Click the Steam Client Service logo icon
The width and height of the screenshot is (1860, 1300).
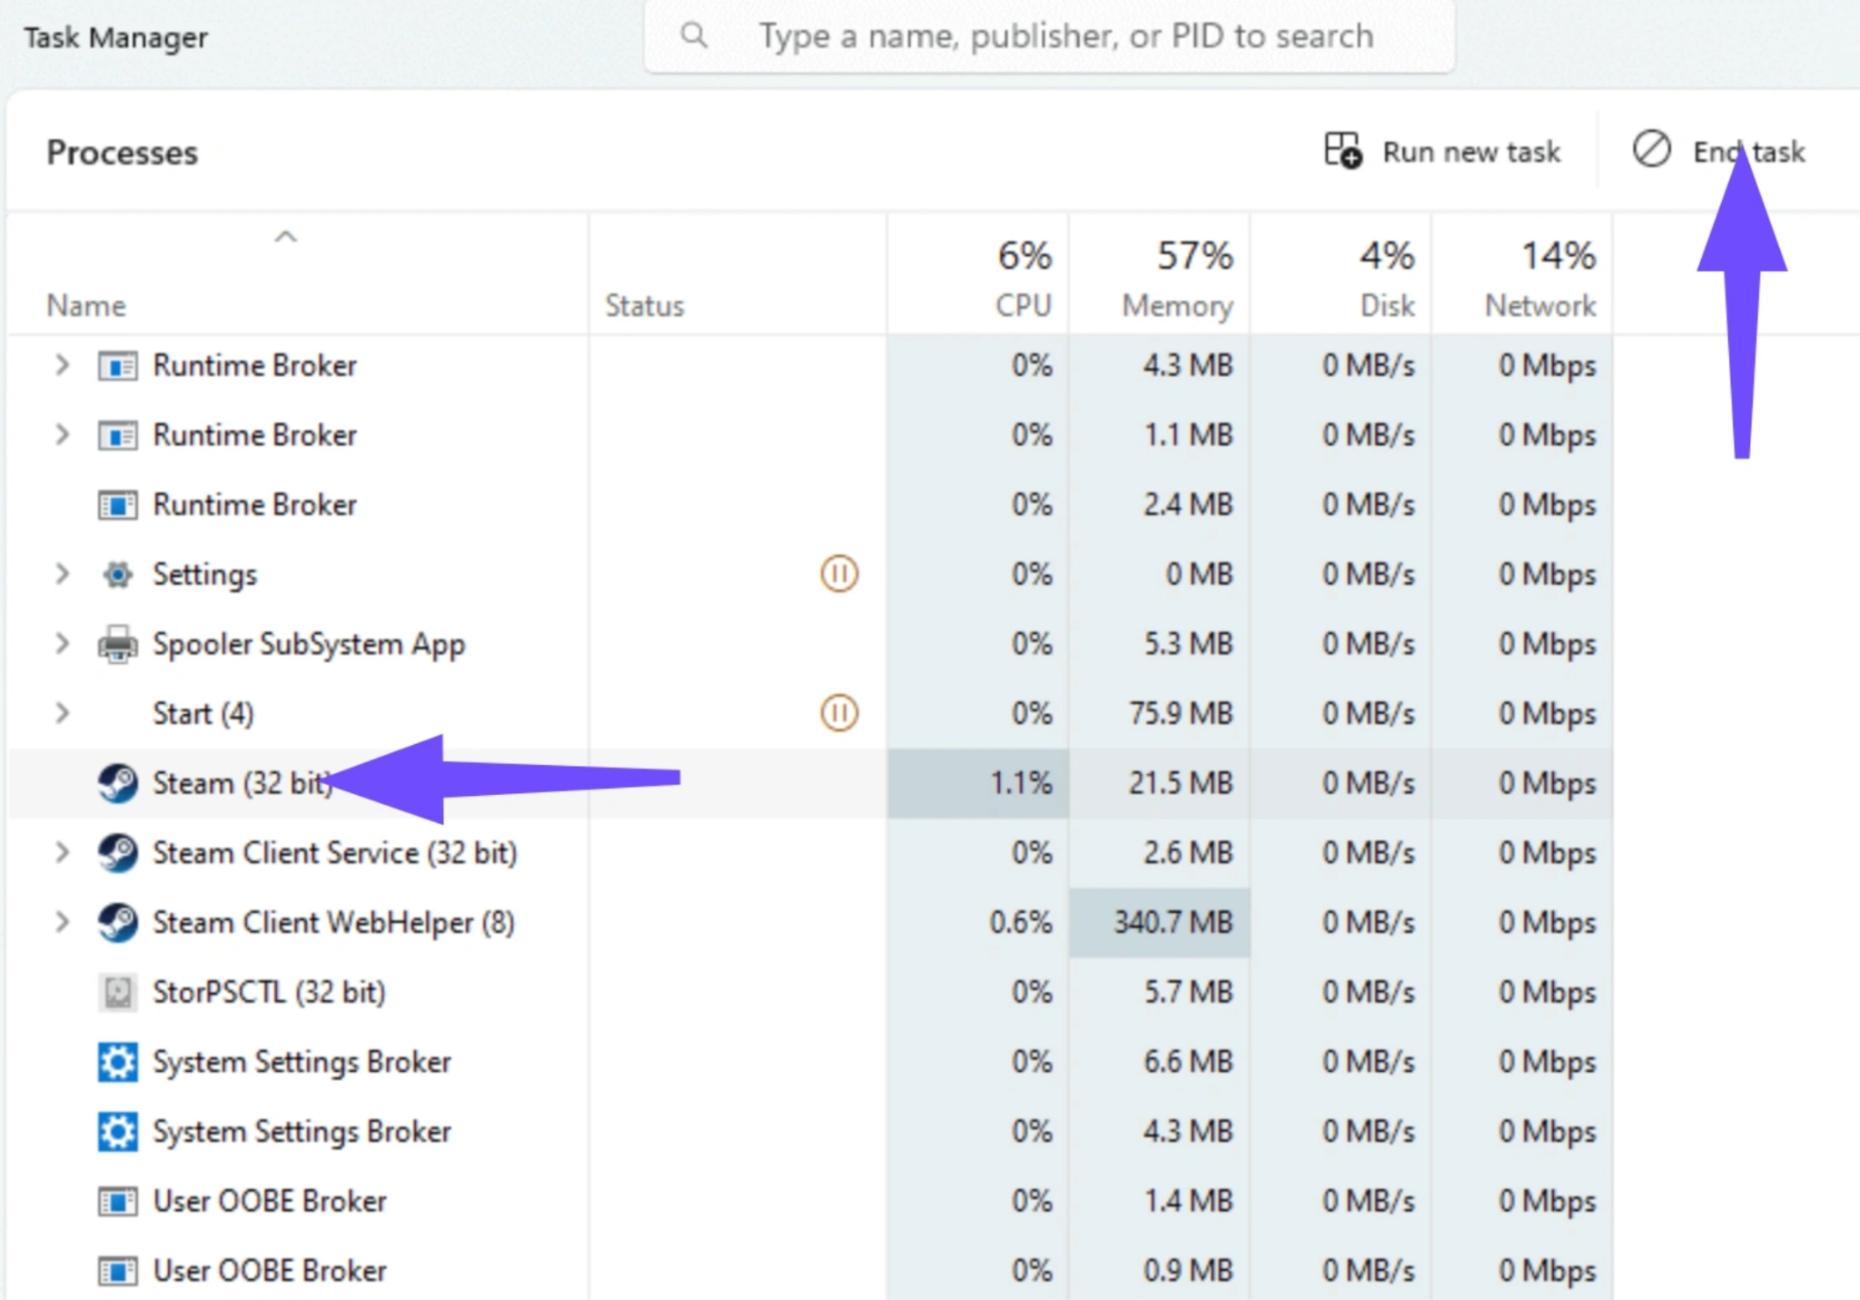coord(118,853)
